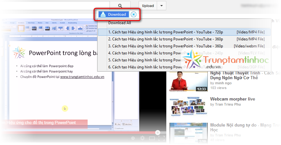This screenshot has height=145, width=281.
Task: Select the 240p Video/FLV download entry
Action: pos(184,53)
